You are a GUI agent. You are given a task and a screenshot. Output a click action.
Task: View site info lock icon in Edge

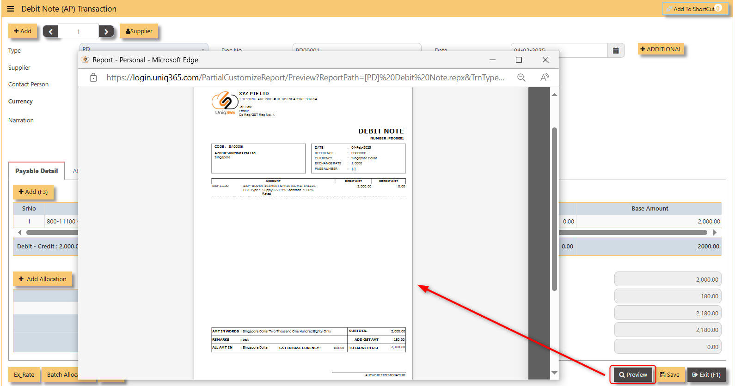click(x=93, y=78)
